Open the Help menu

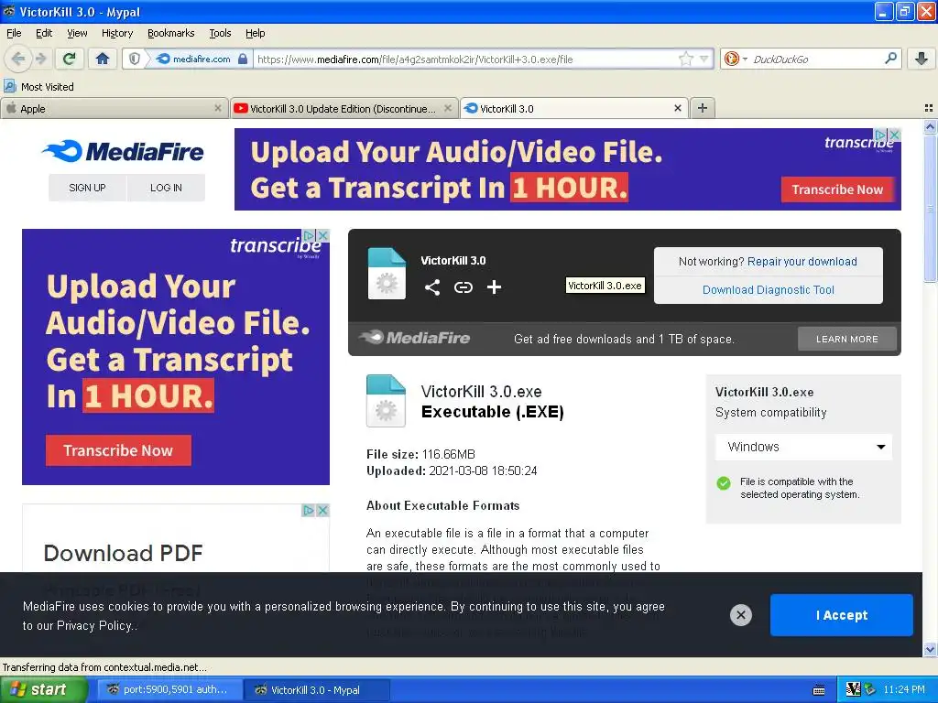click(x=255, y=34)
